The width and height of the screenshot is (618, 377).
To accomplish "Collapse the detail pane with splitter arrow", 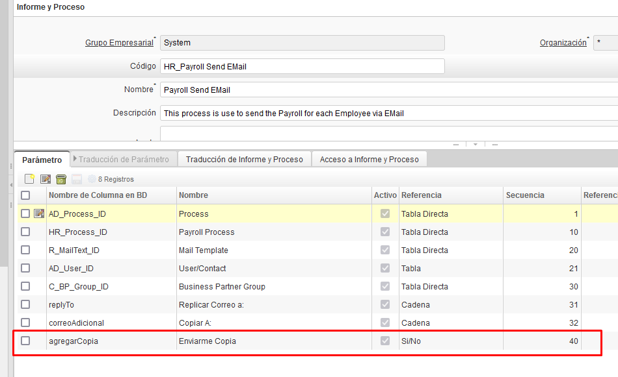I will click(475, 145).
